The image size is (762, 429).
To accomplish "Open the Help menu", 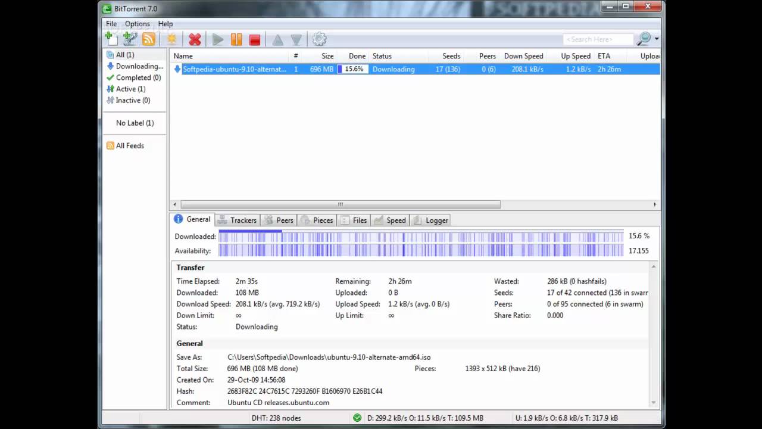I will coord(165,24).
